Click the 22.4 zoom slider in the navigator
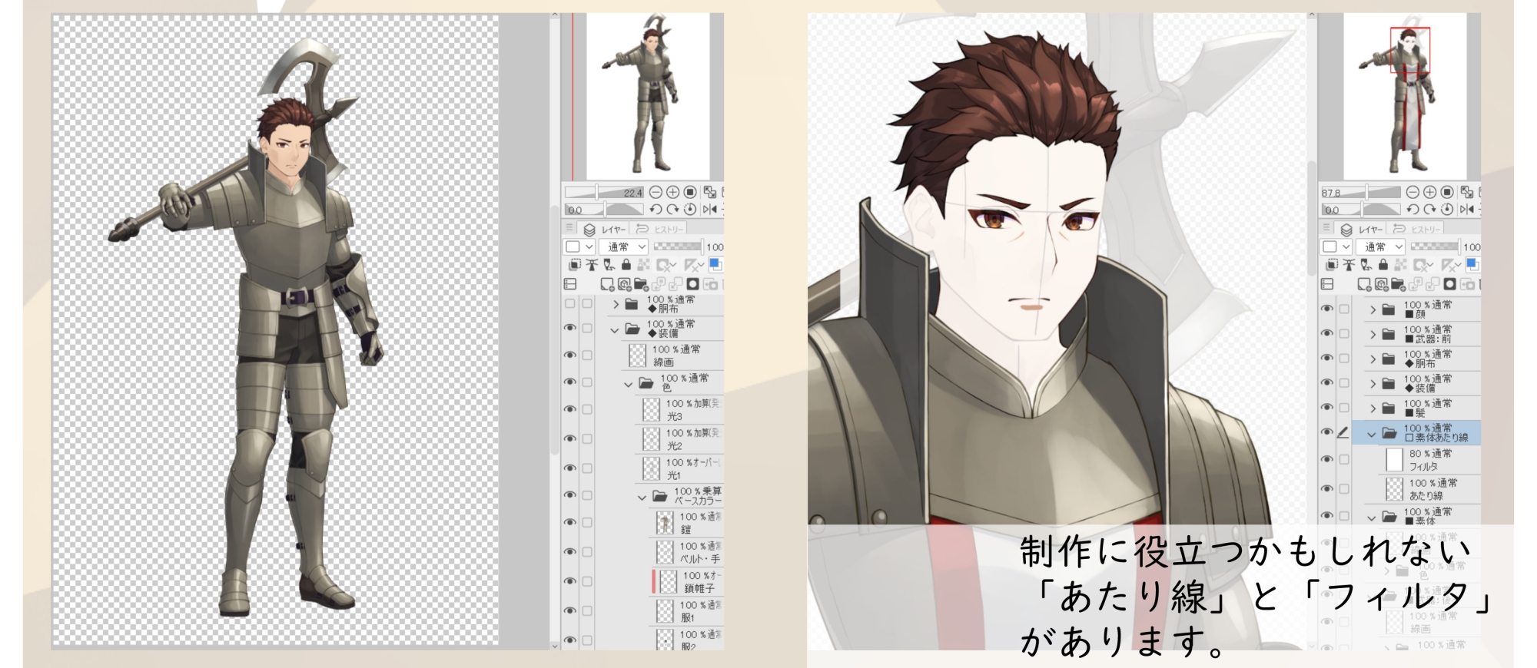 point(603,192)
